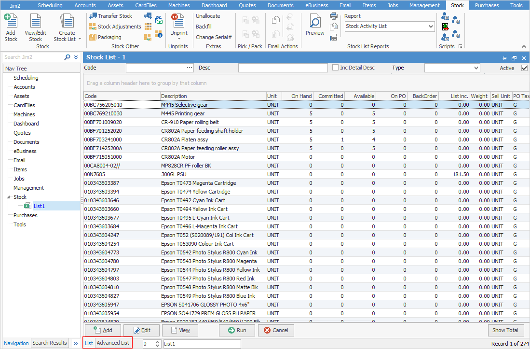Click the Transfer Stock icon
530x349 pixels.
click(93, 16)
